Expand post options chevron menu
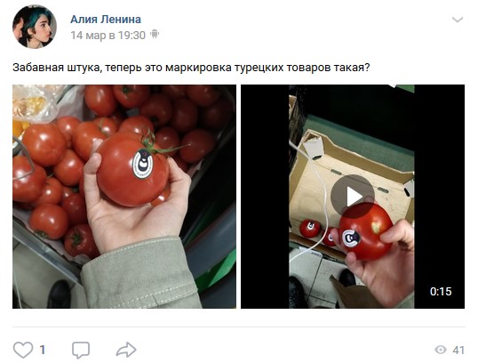478x363 pixels. [458, 20]
